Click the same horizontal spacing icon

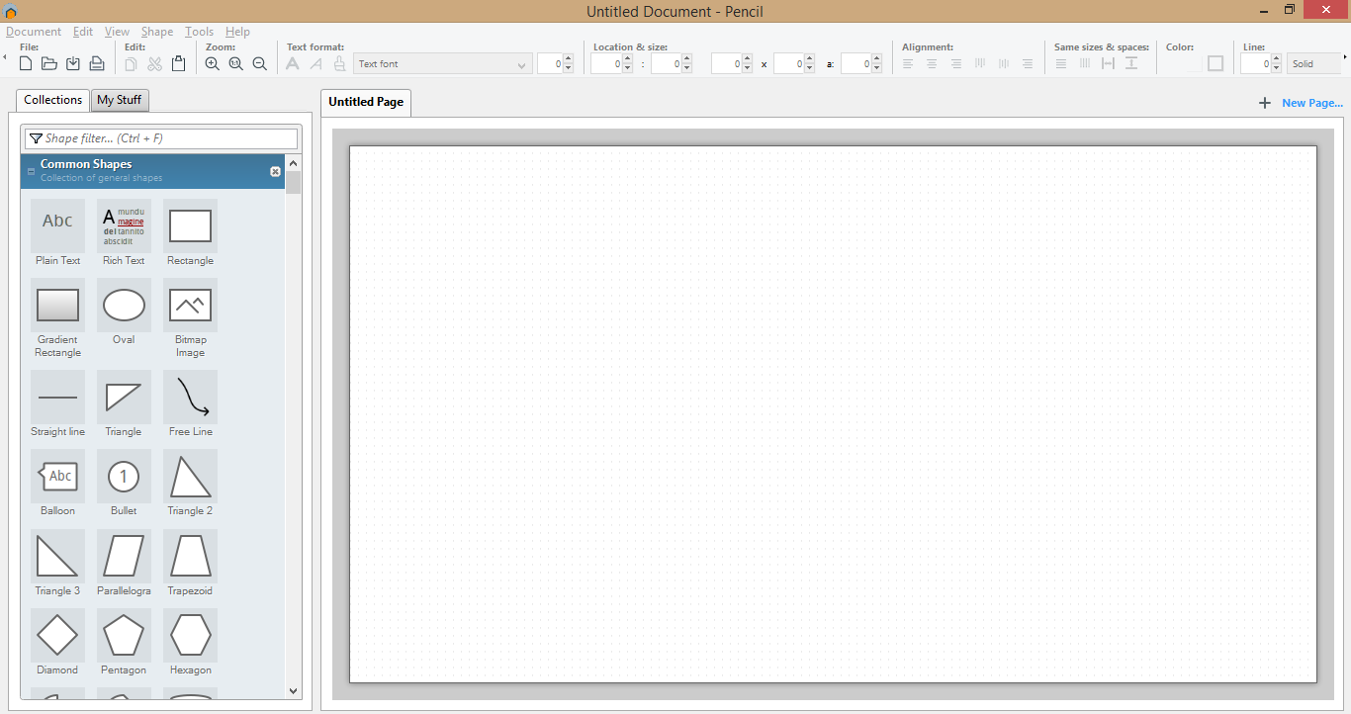click(1108, 64)
